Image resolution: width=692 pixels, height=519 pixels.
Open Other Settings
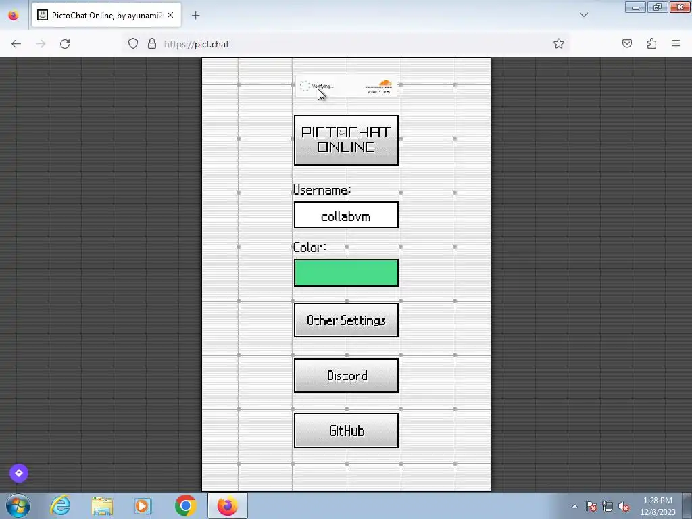pyautogui.click(x=346, y=320)
